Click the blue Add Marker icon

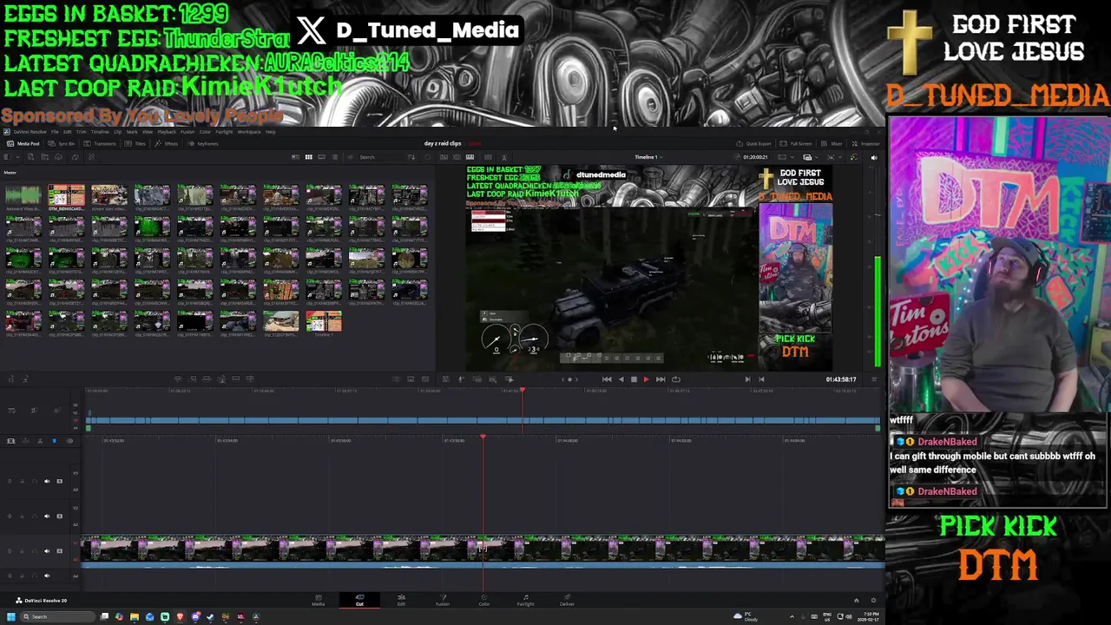(x=54, y=441)
